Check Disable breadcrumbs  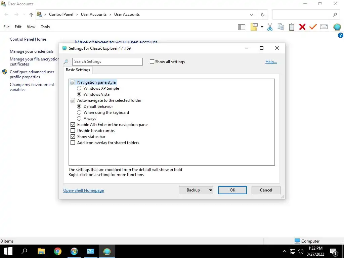tap(73, 131)
